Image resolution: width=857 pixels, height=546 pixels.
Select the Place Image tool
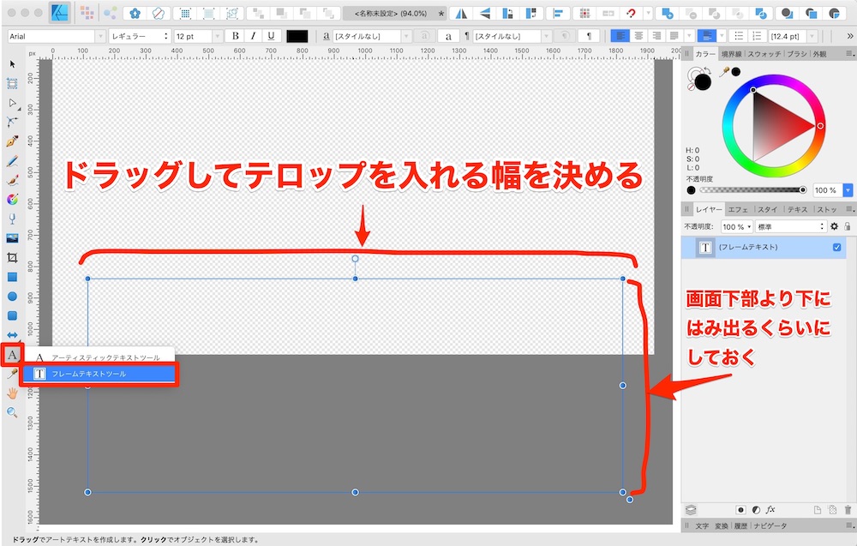point(12,238)
